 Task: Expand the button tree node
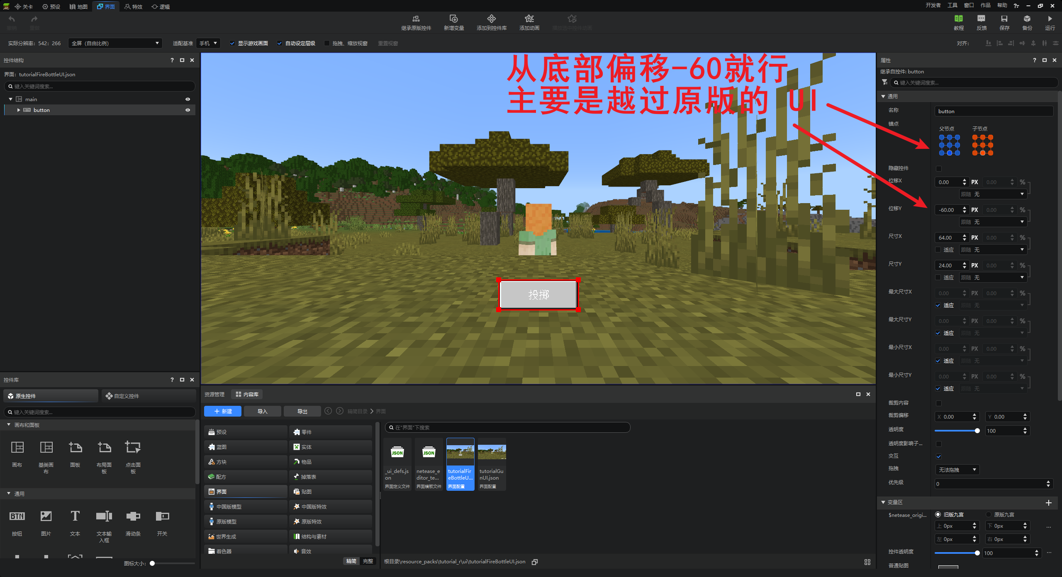click(19, 110)
